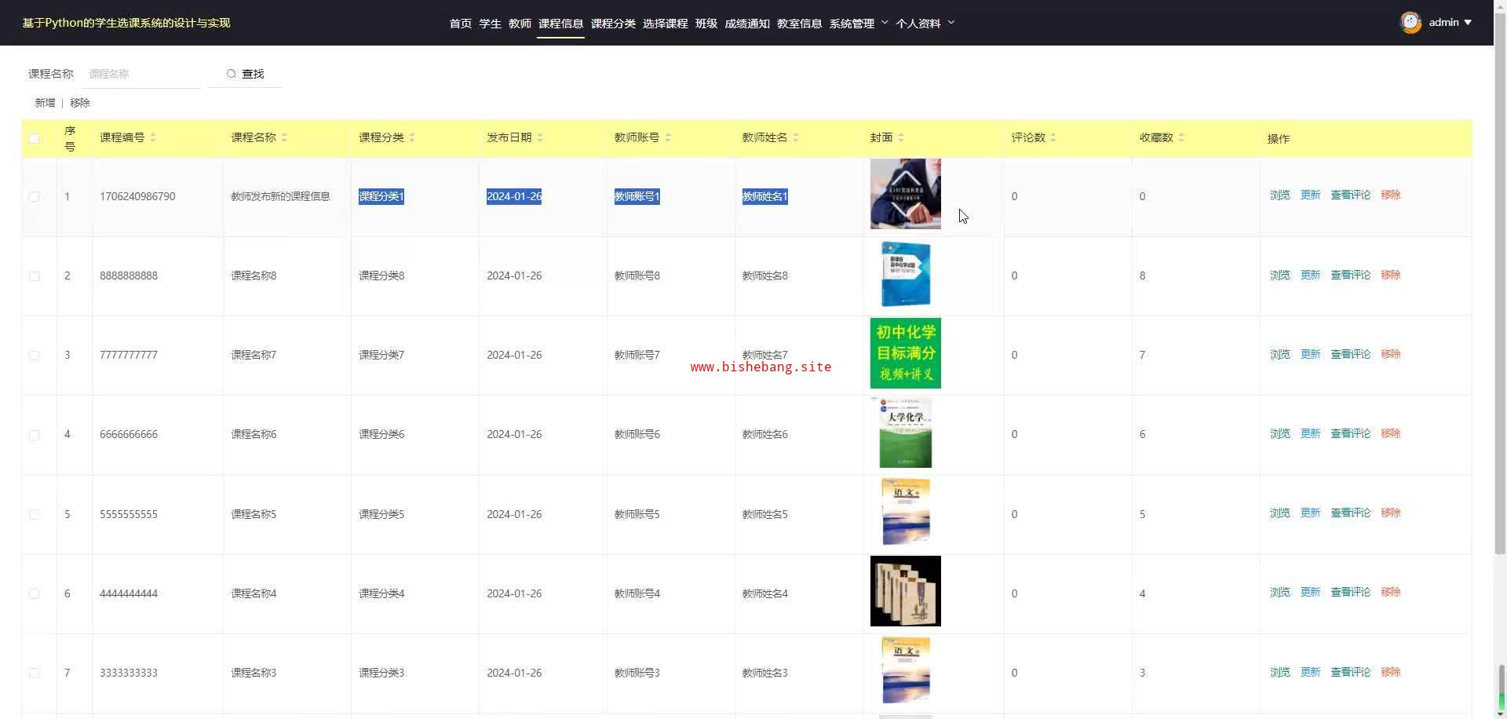Screen dimensions: 1507x719
Task: Click the site title 基于Python的学生选课系统的设计与实现
Action: (x=126, y=23)
